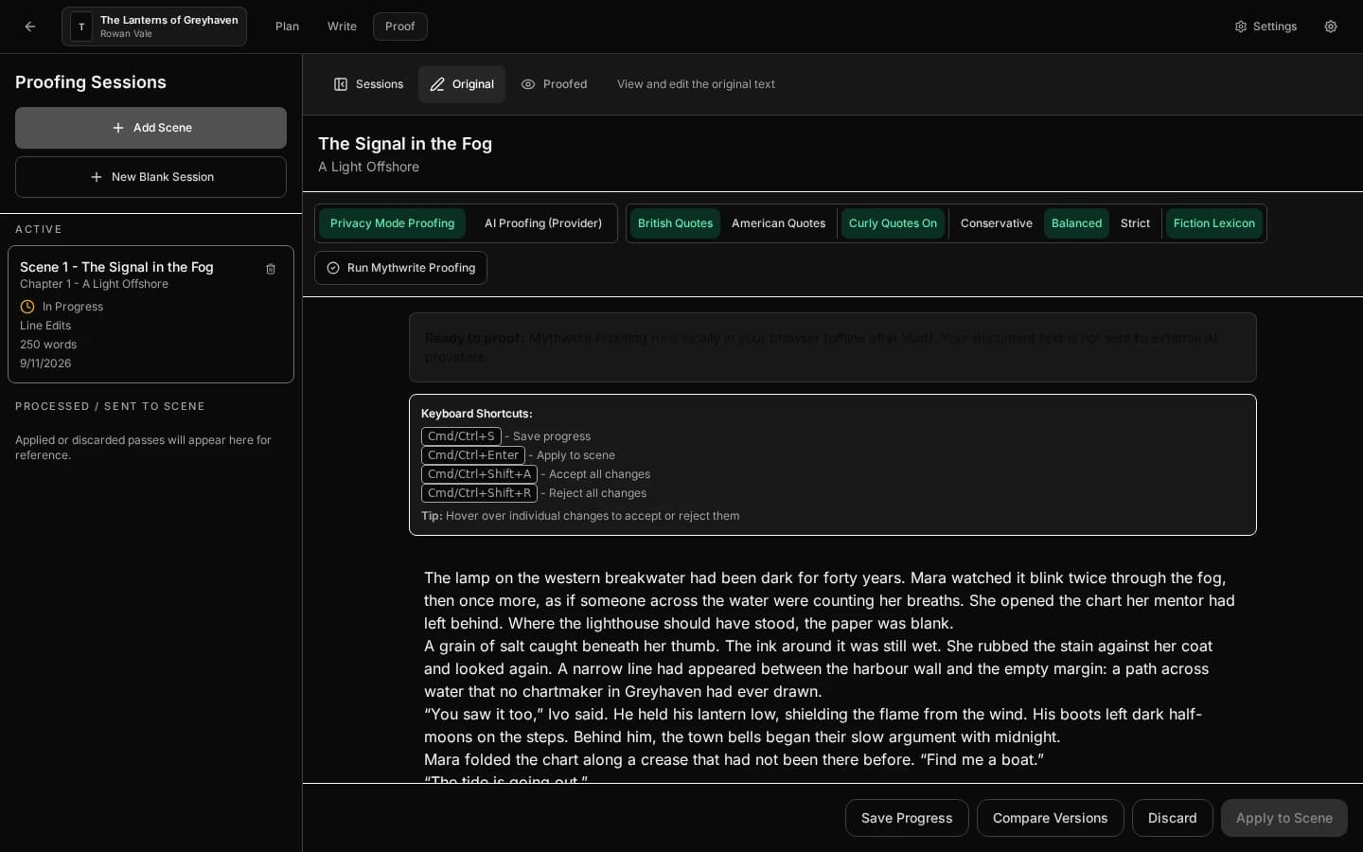Toggle Curly Quotes On
Image resolution: width=1363 pixels, height=852 pixels.
(893, 223)
